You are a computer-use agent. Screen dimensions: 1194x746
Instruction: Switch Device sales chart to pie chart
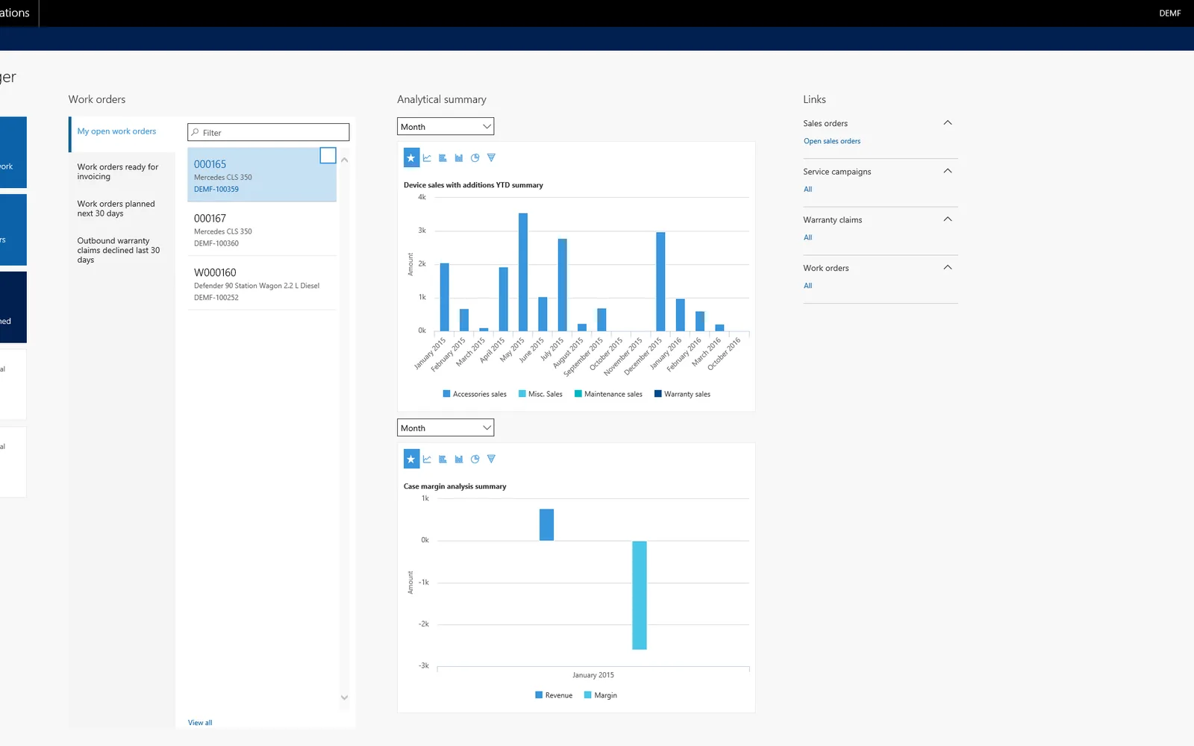(475, 157)
